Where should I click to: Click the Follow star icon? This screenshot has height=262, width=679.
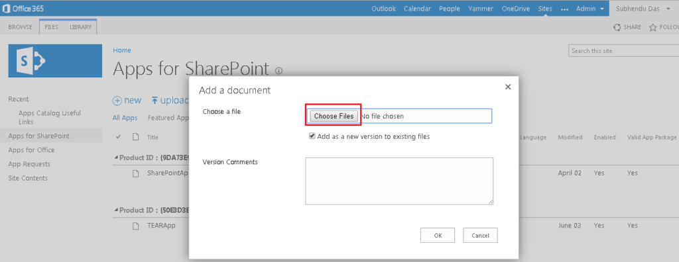tap(652, 27)
